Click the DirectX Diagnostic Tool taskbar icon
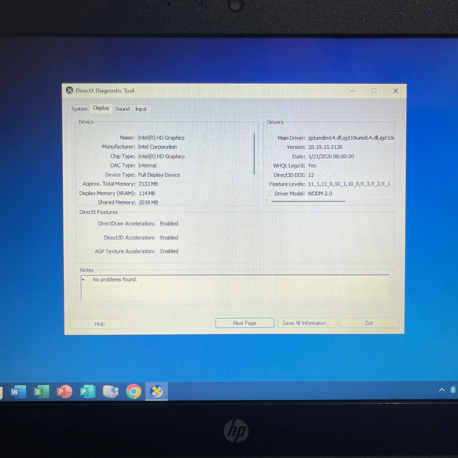Viewport: 458px width, 458px height. 157,392
